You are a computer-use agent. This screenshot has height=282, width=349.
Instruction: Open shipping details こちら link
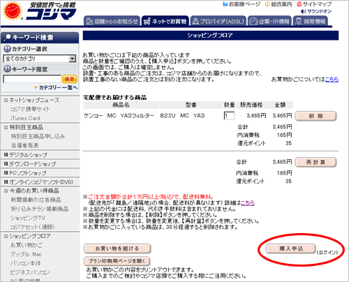coord(247,203)
